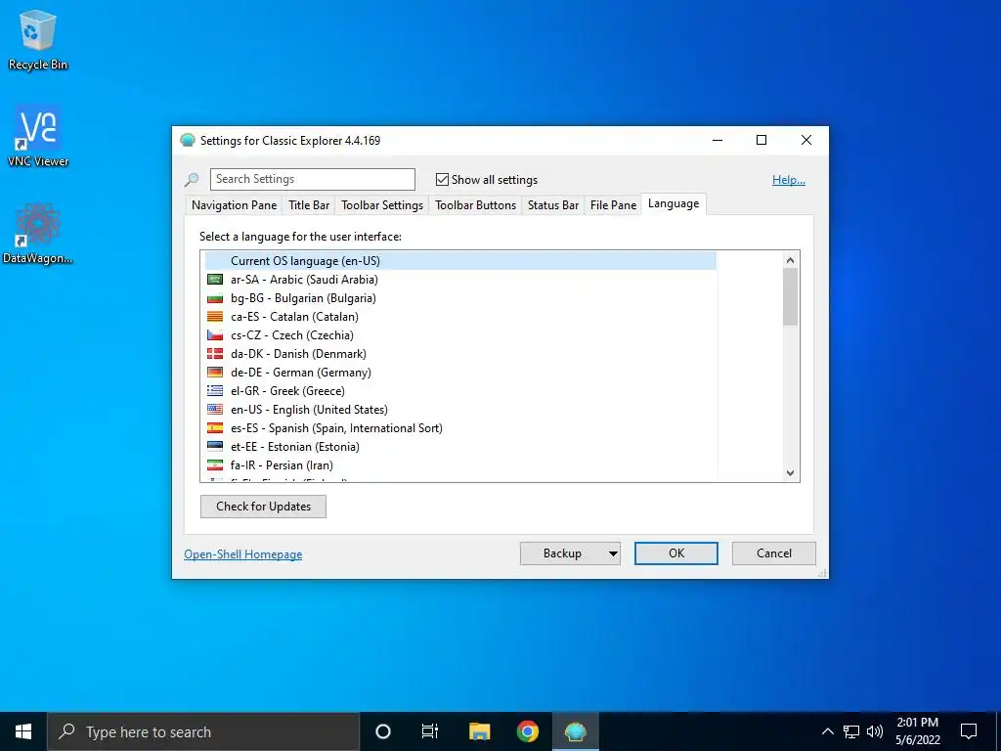Select the United States flag icon
This screenshot has height=751, width=1001.
click(215, 410)
